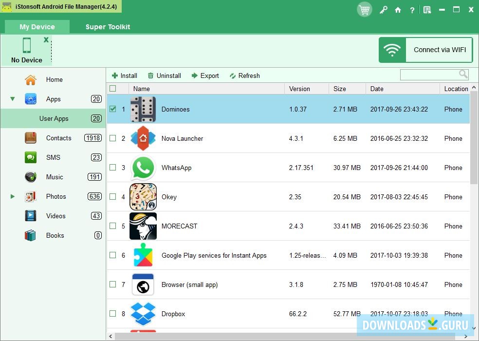Select the Google Play services for Instant Apps name
The width and height of the screenshot is (479, 341).
[214, 255]
